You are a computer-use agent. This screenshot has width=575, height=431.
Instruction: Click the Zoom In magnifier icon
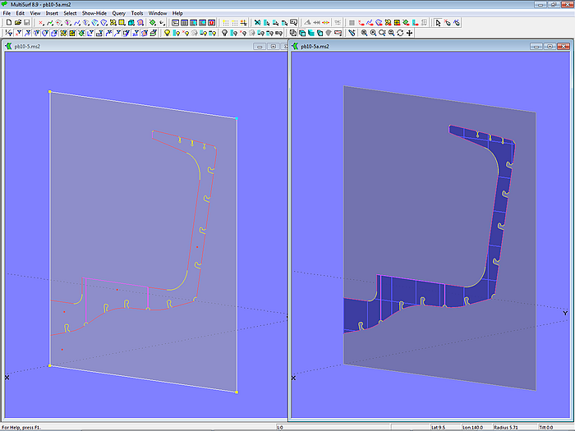pos(364,33)
